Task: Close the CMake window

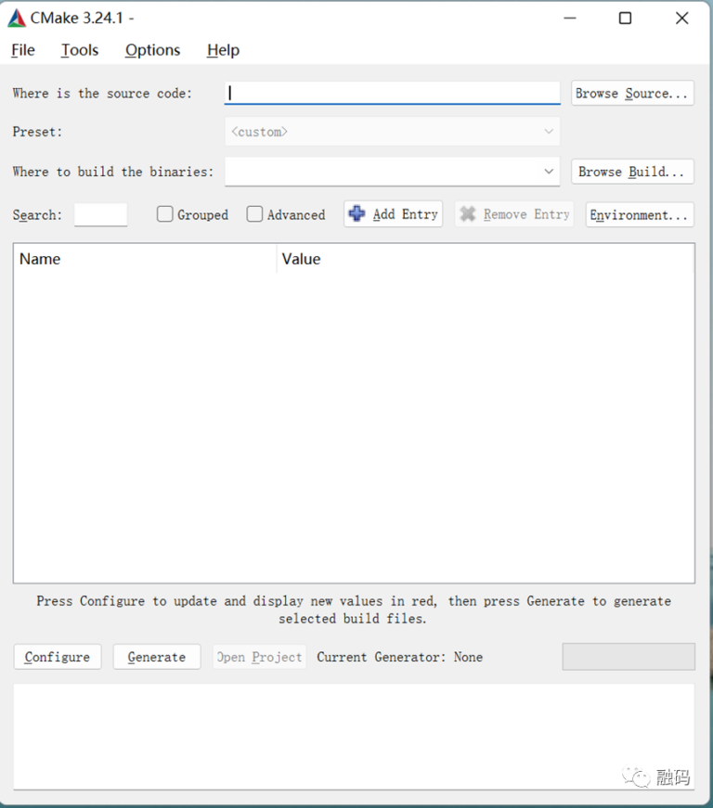Action: click(x=681, y=19)
